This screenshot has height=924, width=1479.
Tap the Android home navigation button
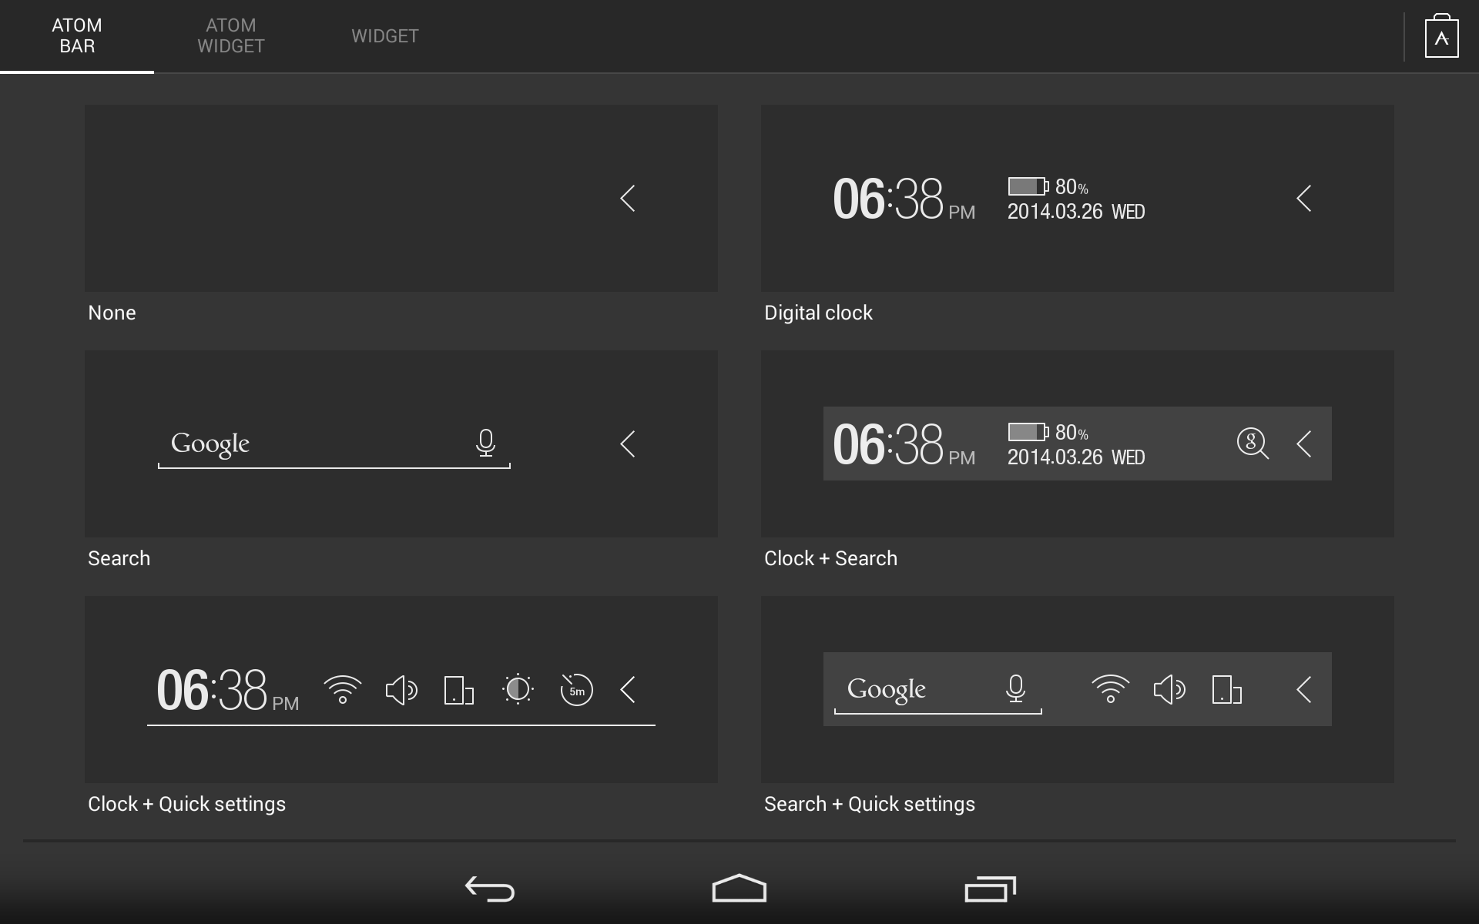tap(739, 888)
